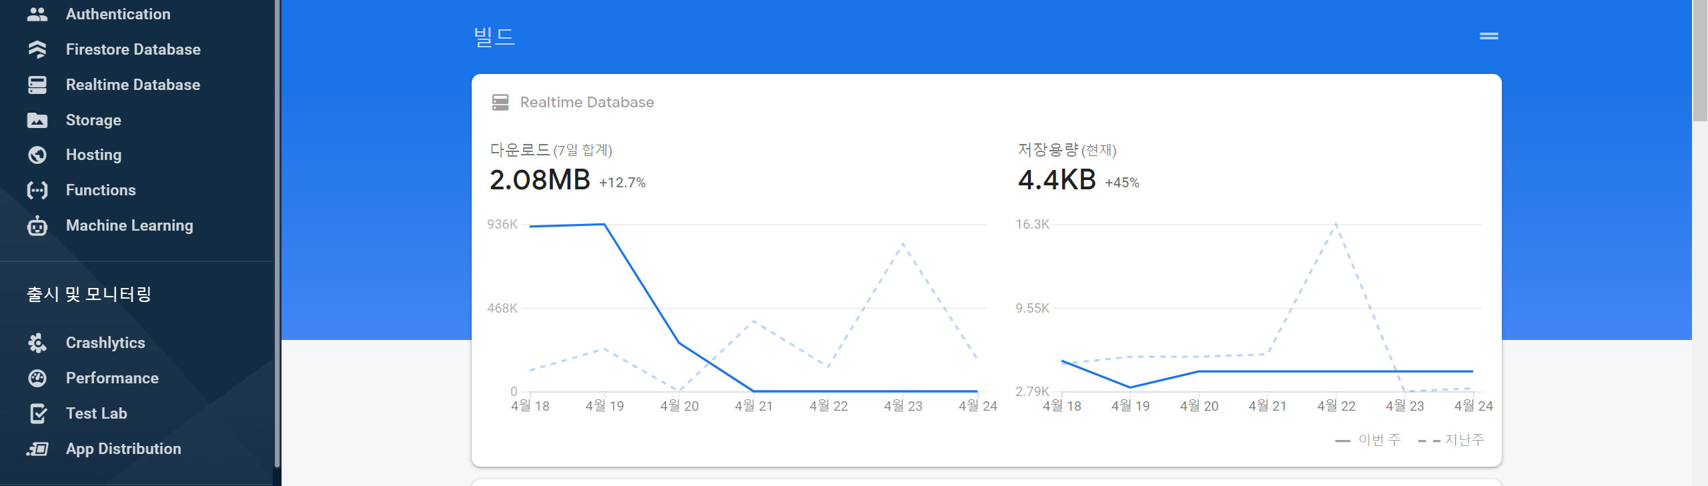
Task: Collapse the 빌드 section with the handle icon
Action: pyautogui.click(x=1489, y=36)
